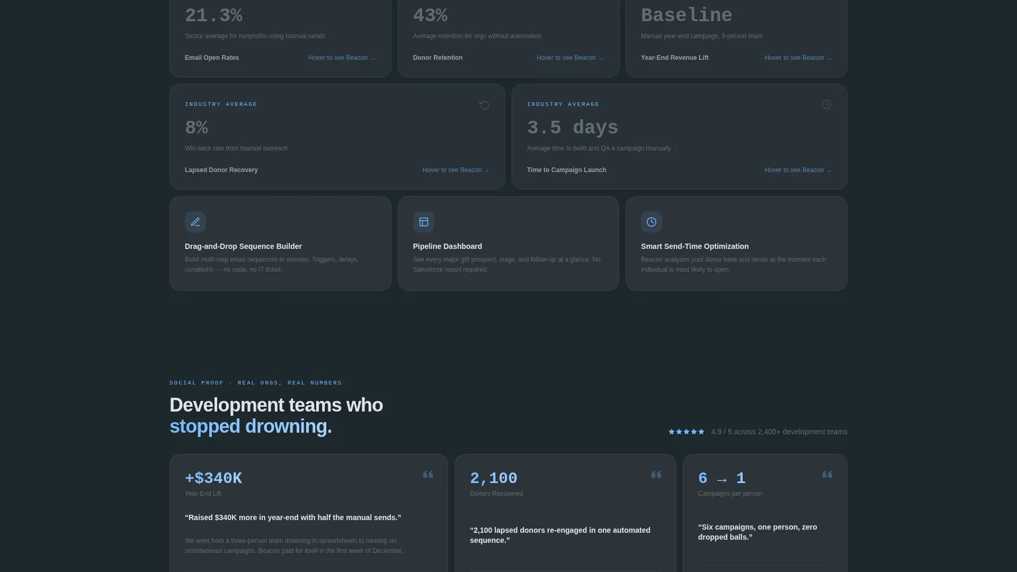Click Hover to see Beacon for Lapsed Donor Recovery
The height and width of the screenshot is (572, 1017).
pos(456,170)
